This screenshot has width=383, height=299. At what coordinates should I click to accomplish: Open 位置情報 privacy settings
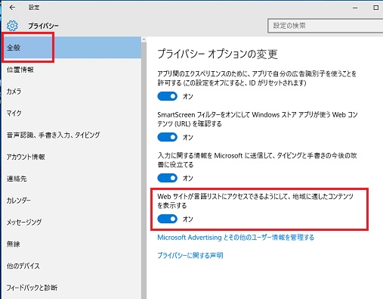pos(72,70)
